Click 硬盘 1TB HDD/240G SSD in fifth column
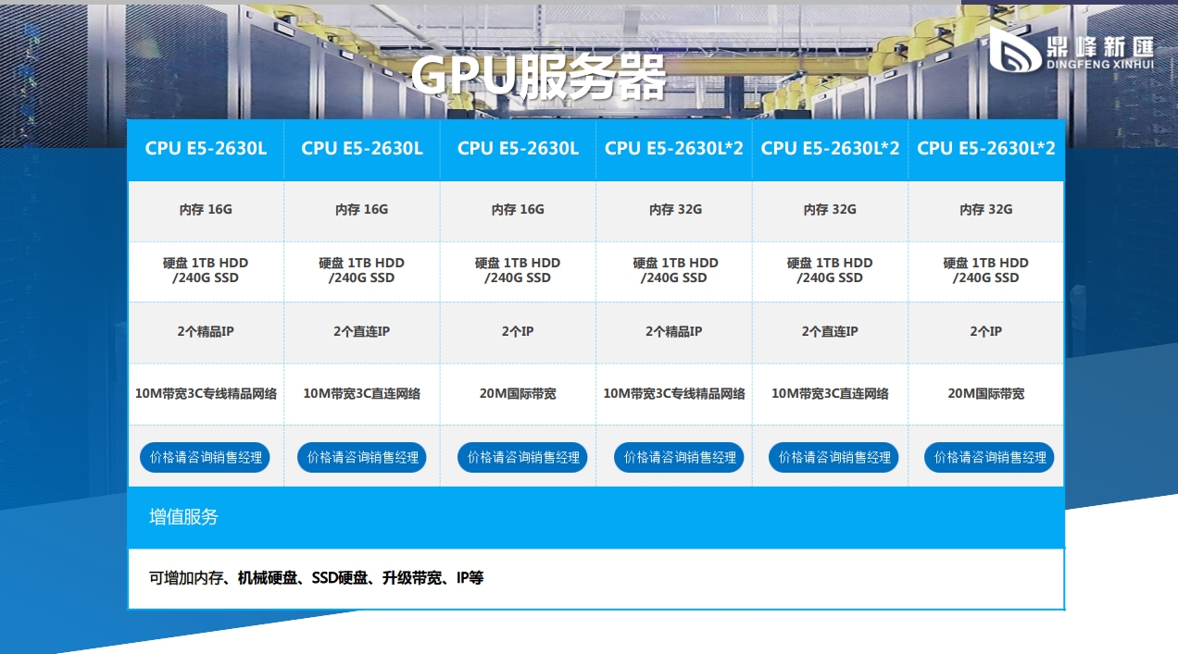 (x=830, y=270)
